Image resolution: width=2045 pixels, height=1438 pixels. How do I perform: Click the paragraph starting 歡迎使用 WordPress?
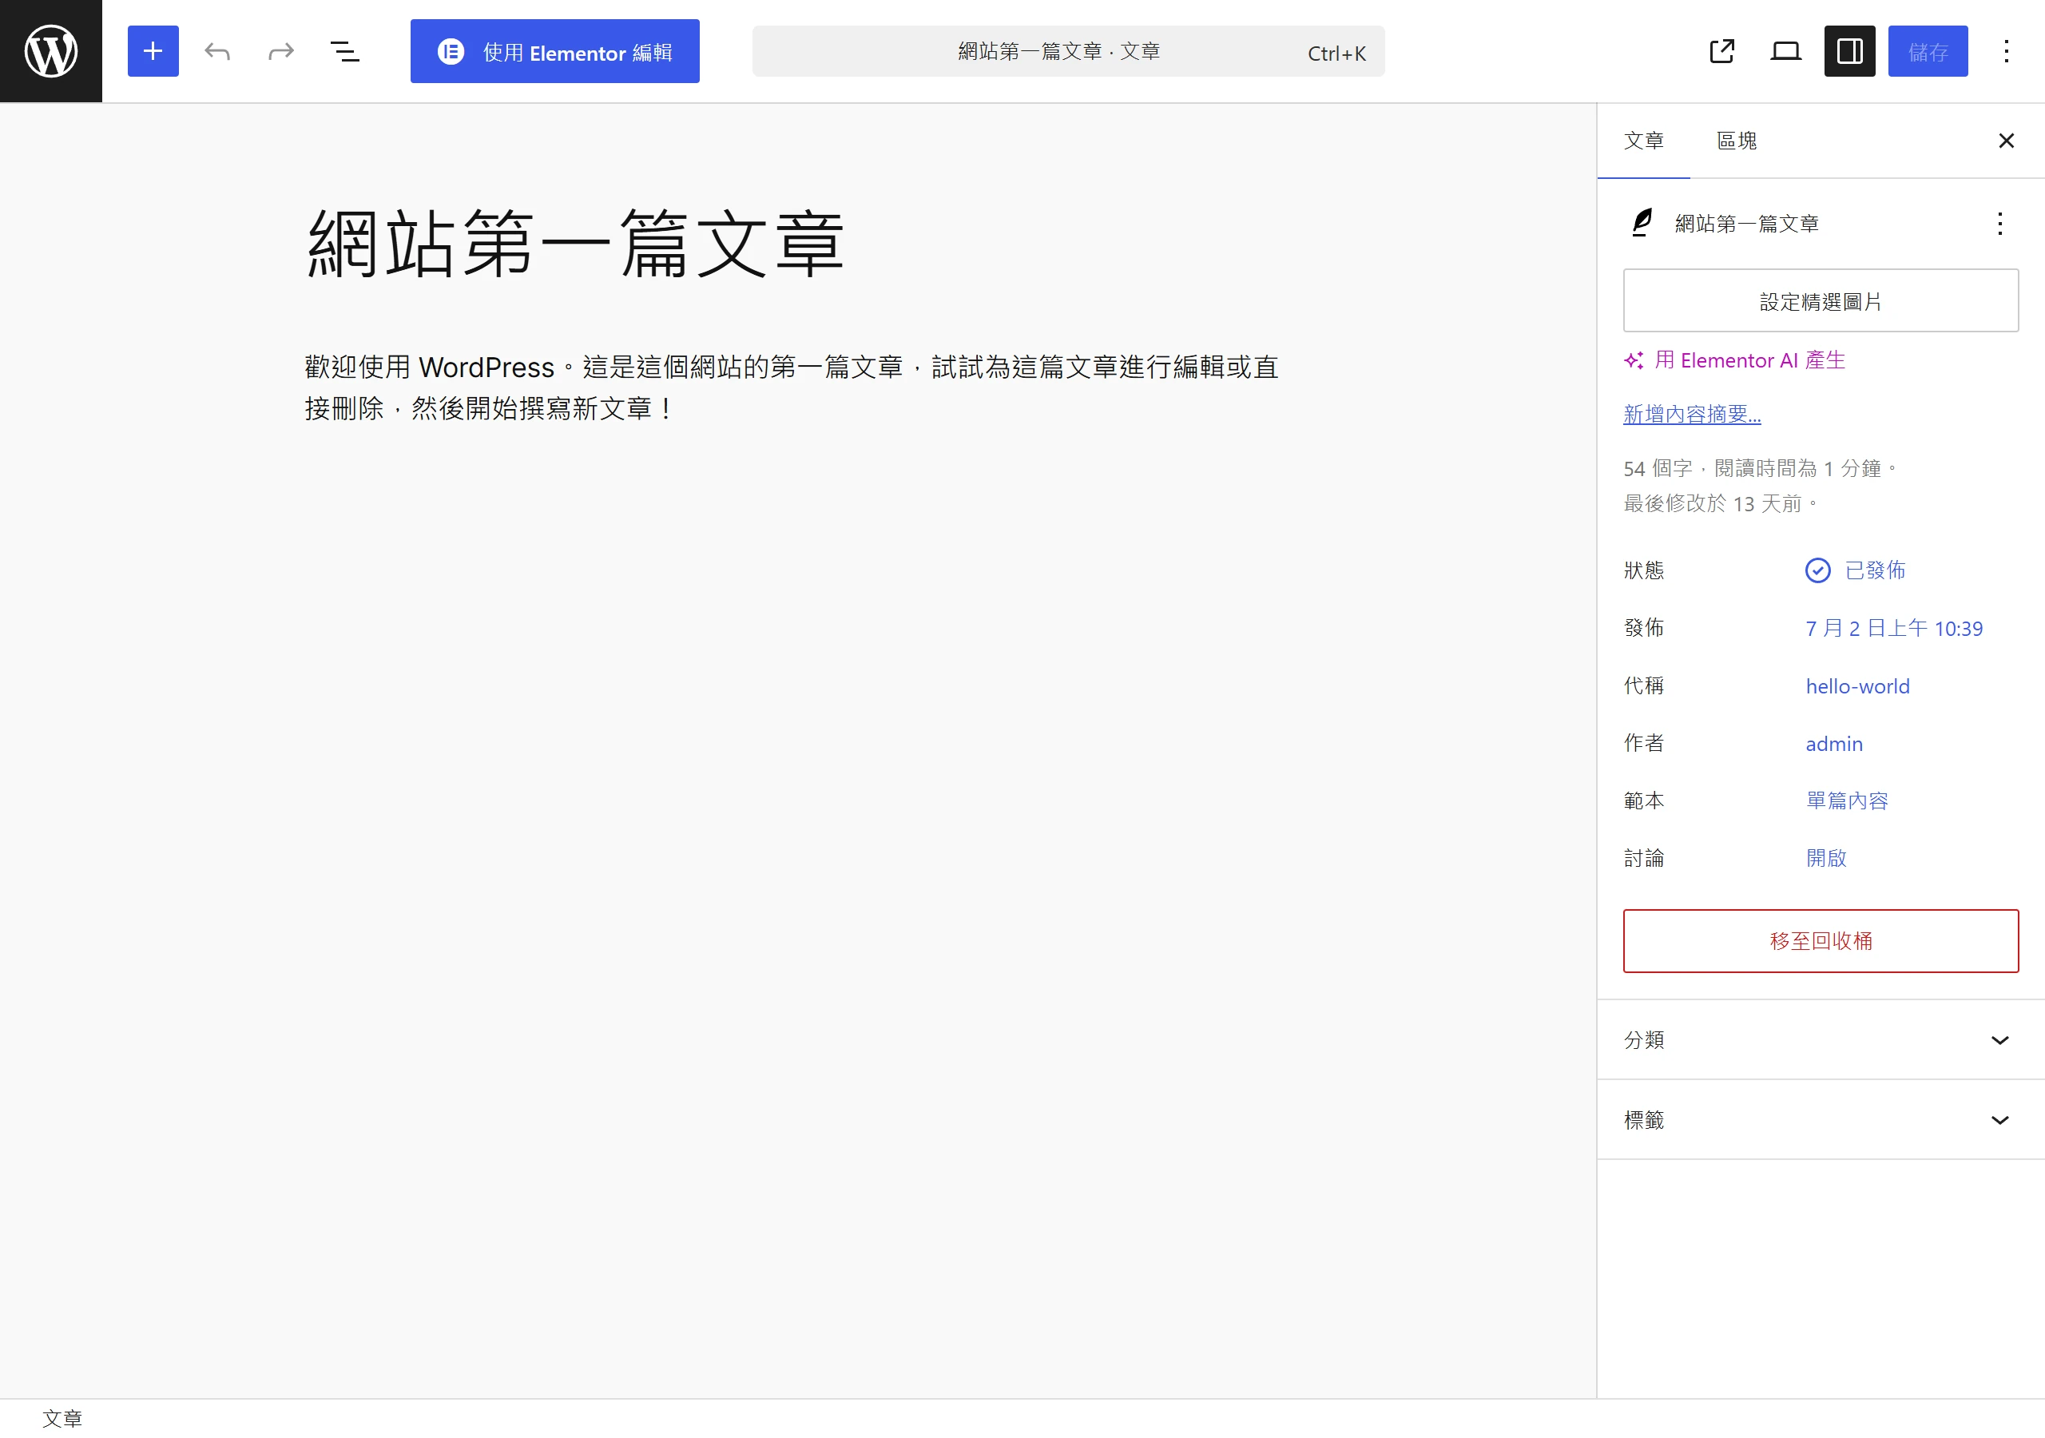(x=792, y=387)
